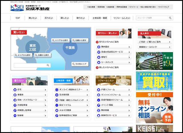Click the 不動産・相続コンサルティング icon
The width and height of the screenshot is (183, 133).
tap(57, 100)
